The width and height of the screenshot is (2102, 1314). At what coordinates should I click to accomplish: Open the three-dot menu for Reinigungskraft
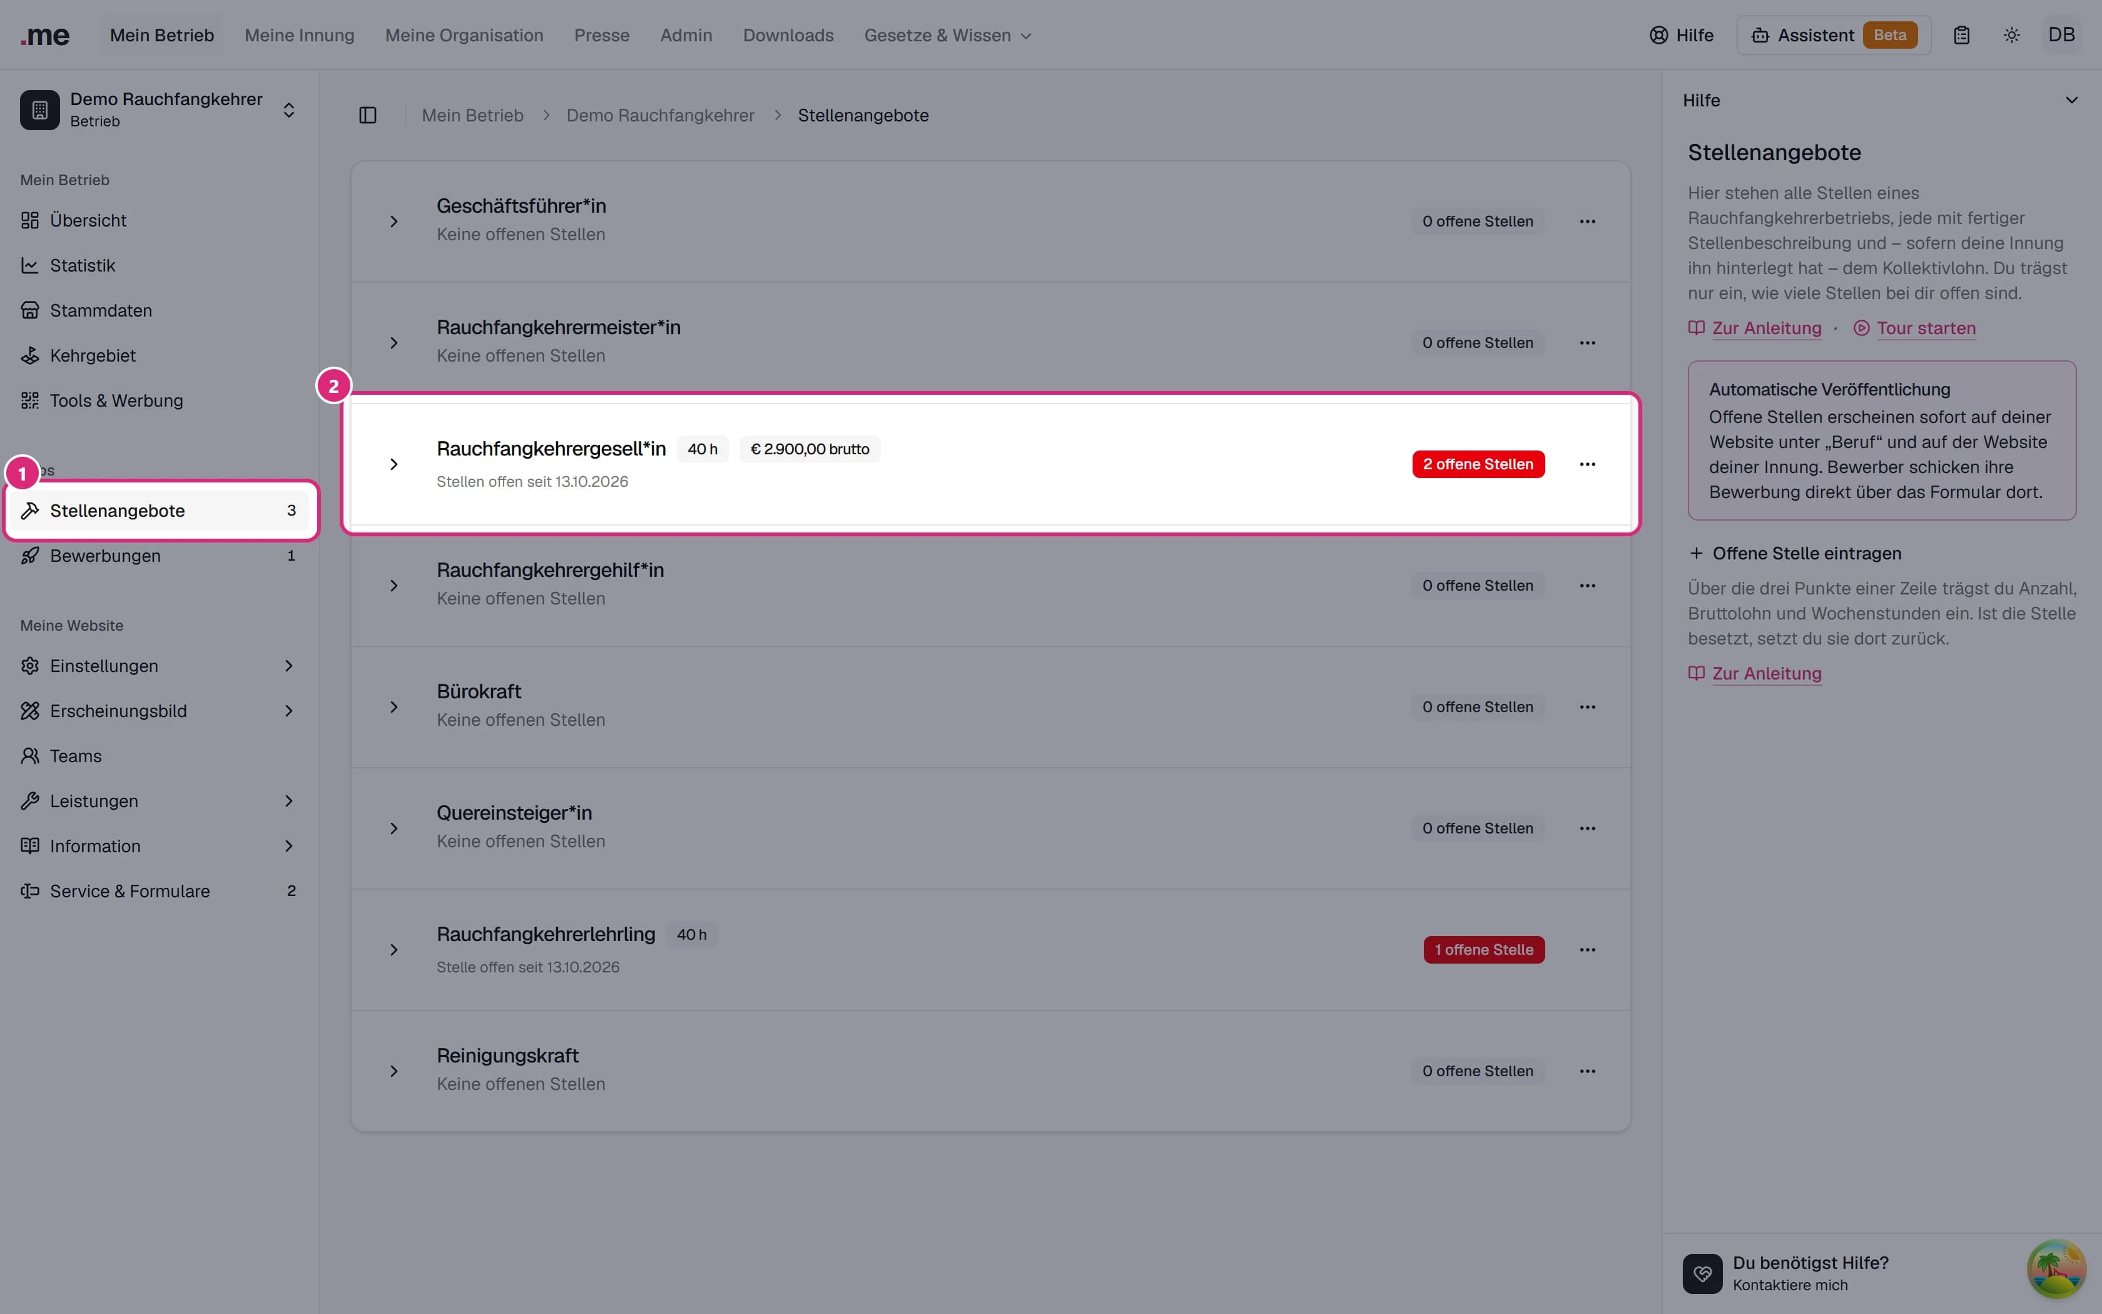pos(1587,1071)
